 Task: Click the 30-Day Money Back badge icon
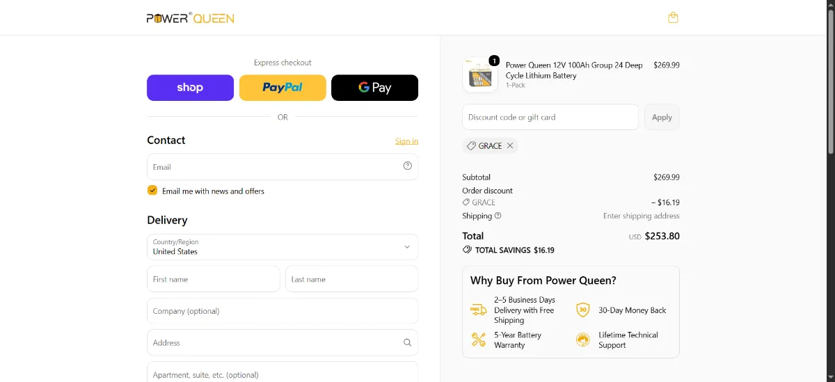point(583,310)
